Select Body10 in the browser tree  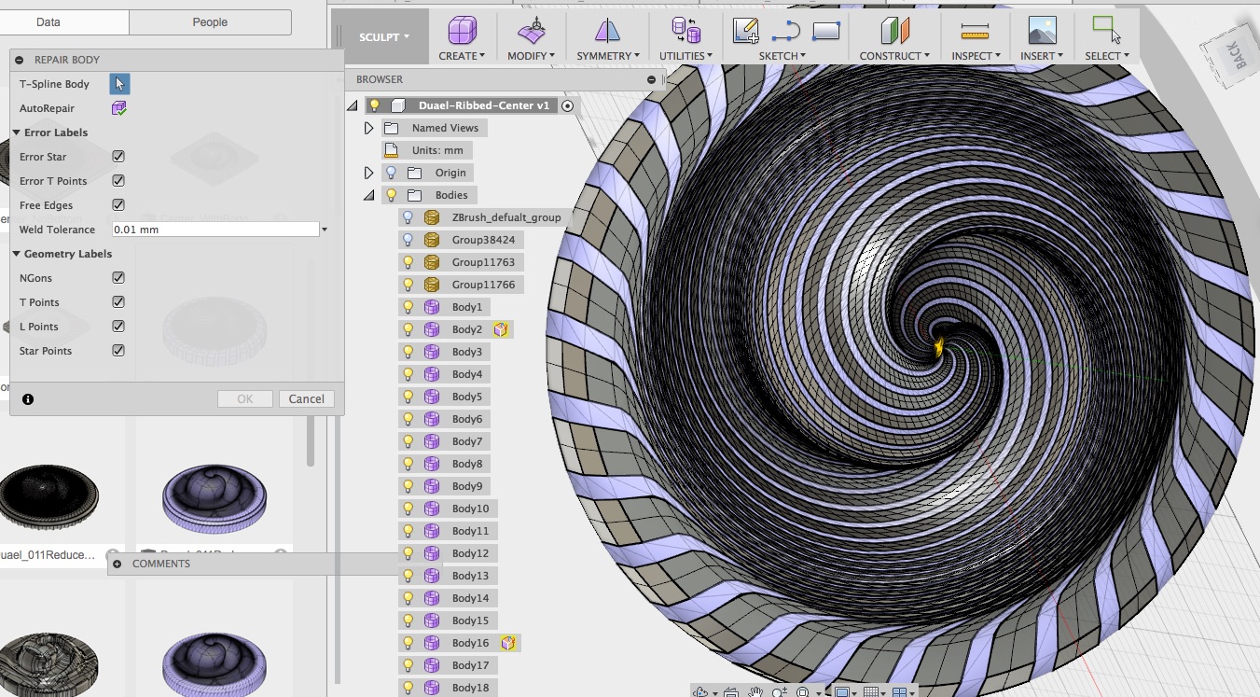(470, 509)
